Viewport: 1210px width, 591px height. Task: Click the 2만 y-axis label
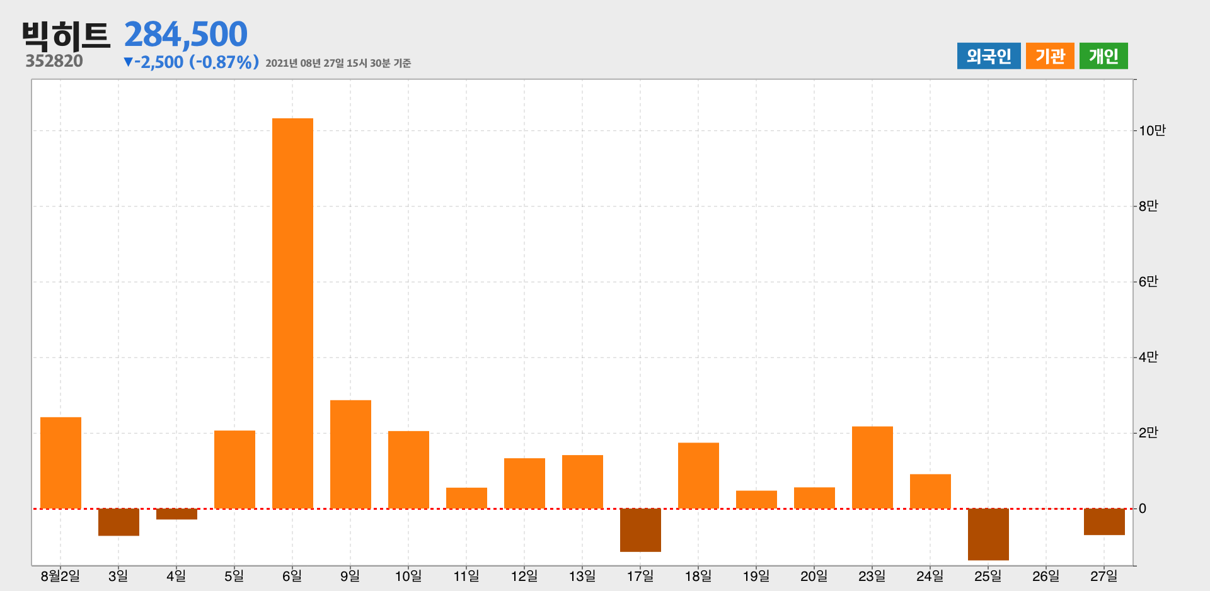coord(1148,433)
